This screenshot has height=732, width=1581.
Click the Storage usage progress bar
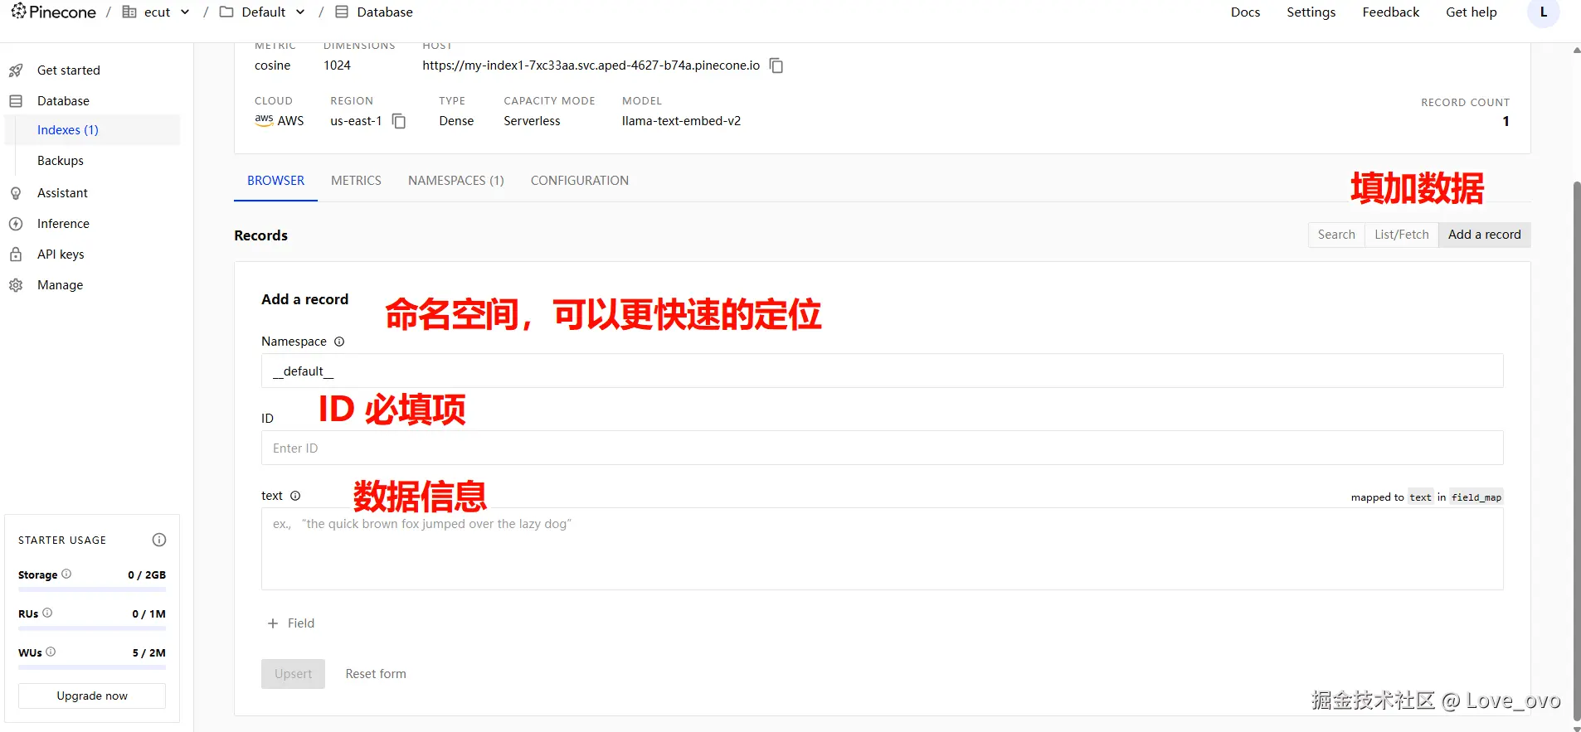tap(92, 589)
